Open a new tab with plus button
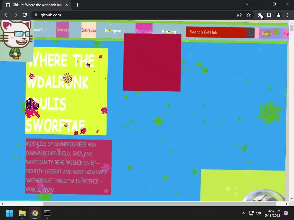 tap(78, 5)
